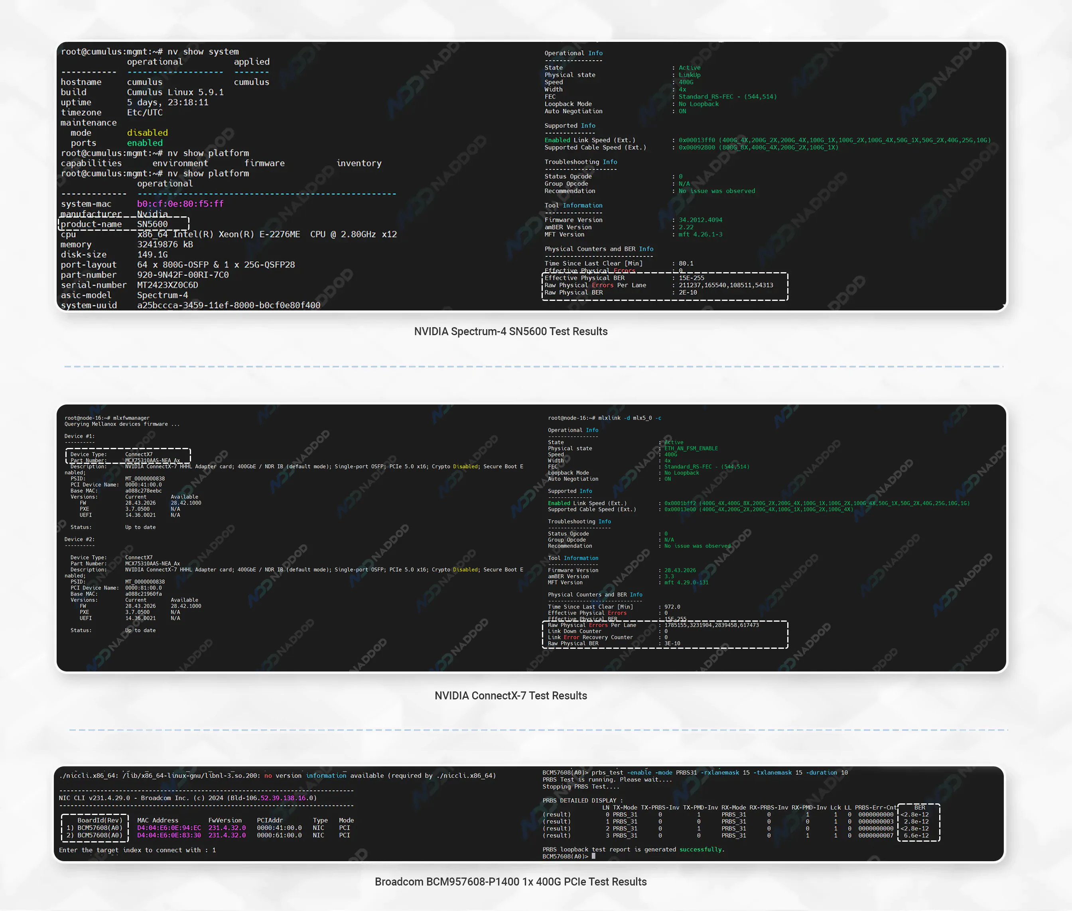
Task: Click the PRBS error count "0000000007"
Action: coord(876,835)
